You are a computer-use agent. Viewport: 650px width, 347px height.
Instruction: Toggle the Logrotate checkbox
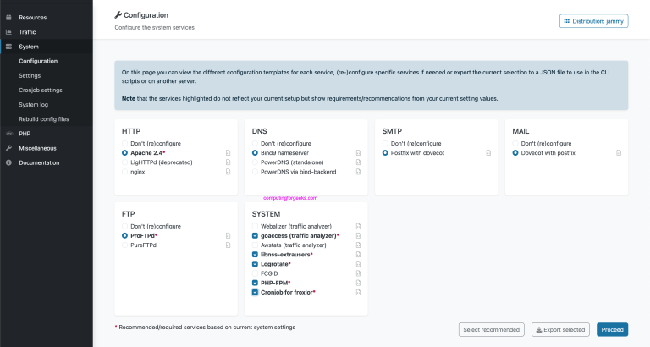coord(255,264)
